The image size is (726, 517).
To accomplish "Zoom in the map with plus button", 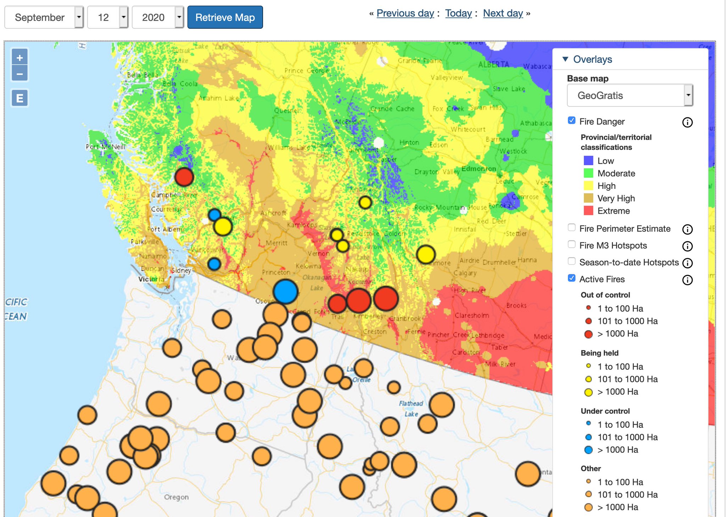I will 20,57.
